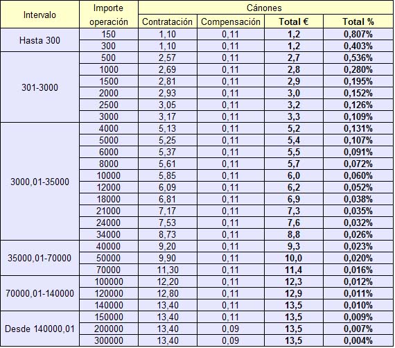
Task: Click the 12,3 Total € value
Action: pos(294,281)
